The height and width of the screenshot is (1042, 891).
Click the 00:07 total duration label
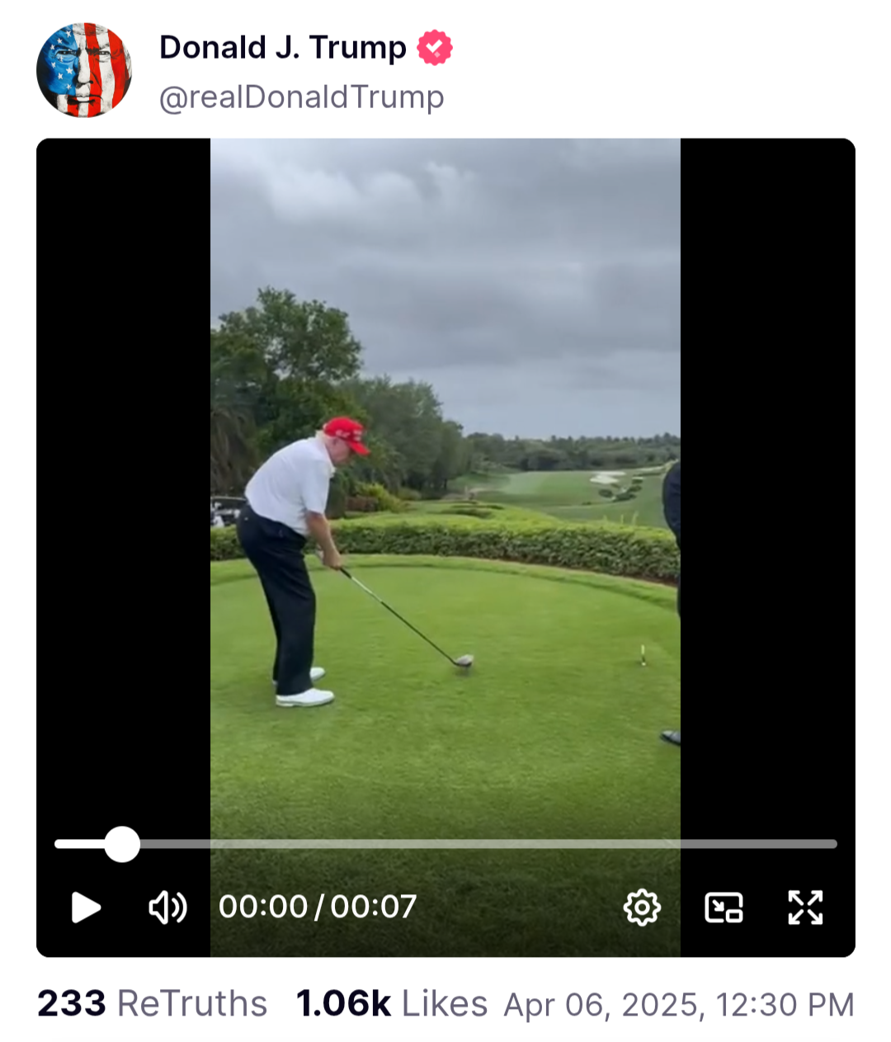point(374,907)
